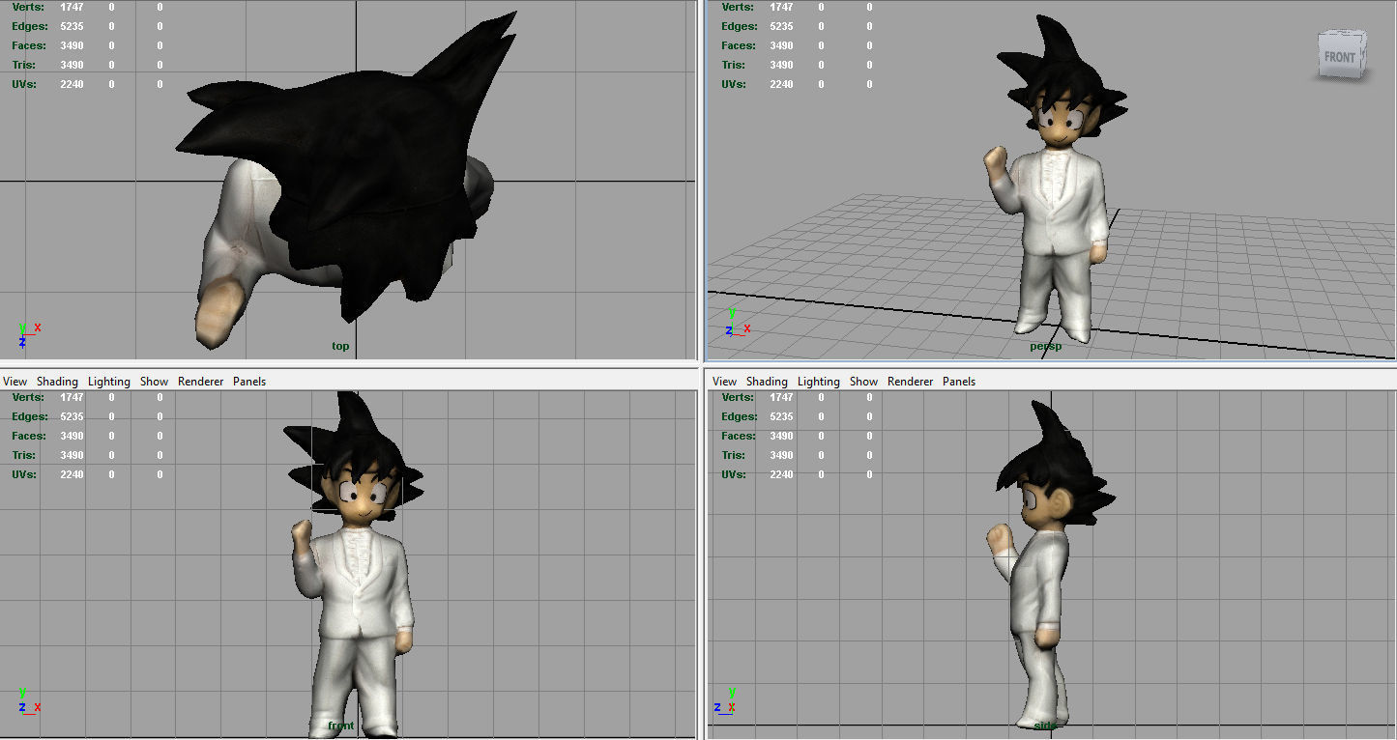The width and height of the screenshot is (1397, 740).
Task: Open the Panels menu in the front panel
Action: click(x=249, y=382)
